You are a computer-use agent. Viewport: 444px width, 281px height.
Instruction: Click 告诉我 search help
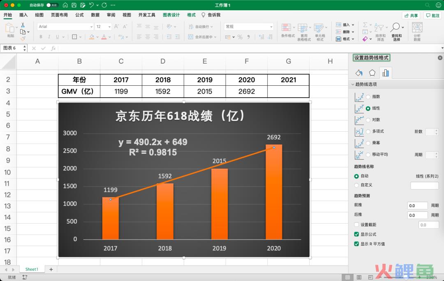tap(211, 15)
